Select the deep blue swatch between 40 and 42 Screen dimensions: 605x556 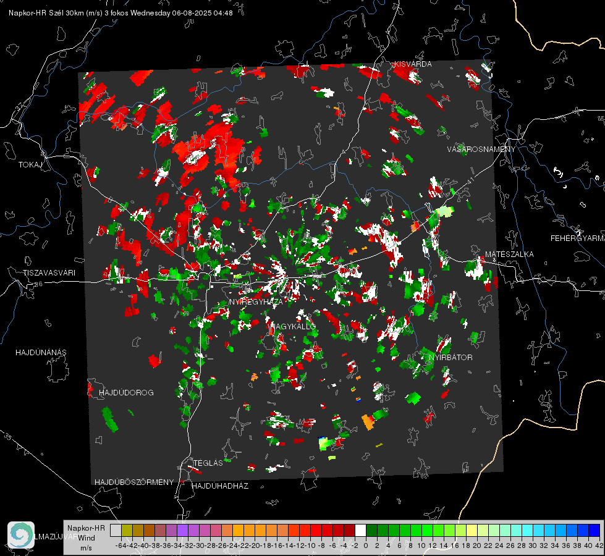594,530
